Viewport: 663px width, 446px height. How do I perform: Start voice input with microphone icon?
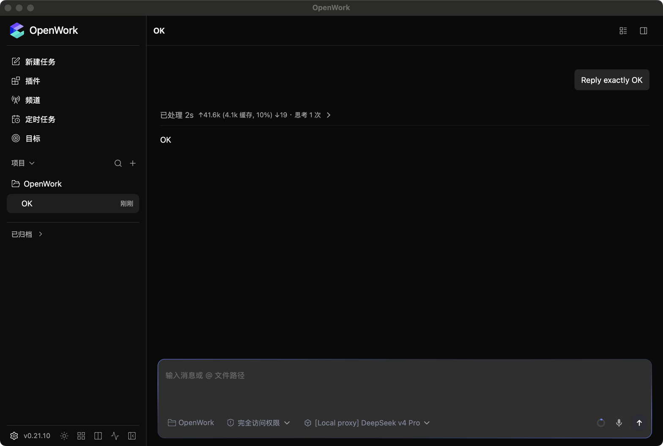tap(619, 423)
